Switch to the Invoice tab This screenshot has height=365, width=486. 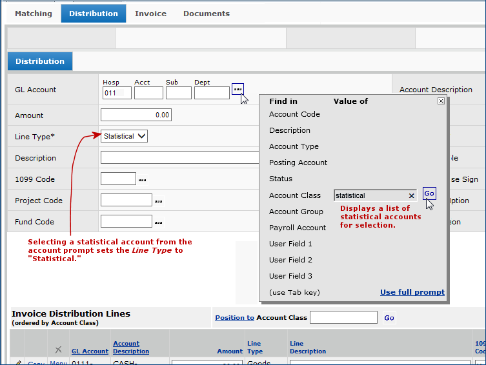tap(150, 14)
